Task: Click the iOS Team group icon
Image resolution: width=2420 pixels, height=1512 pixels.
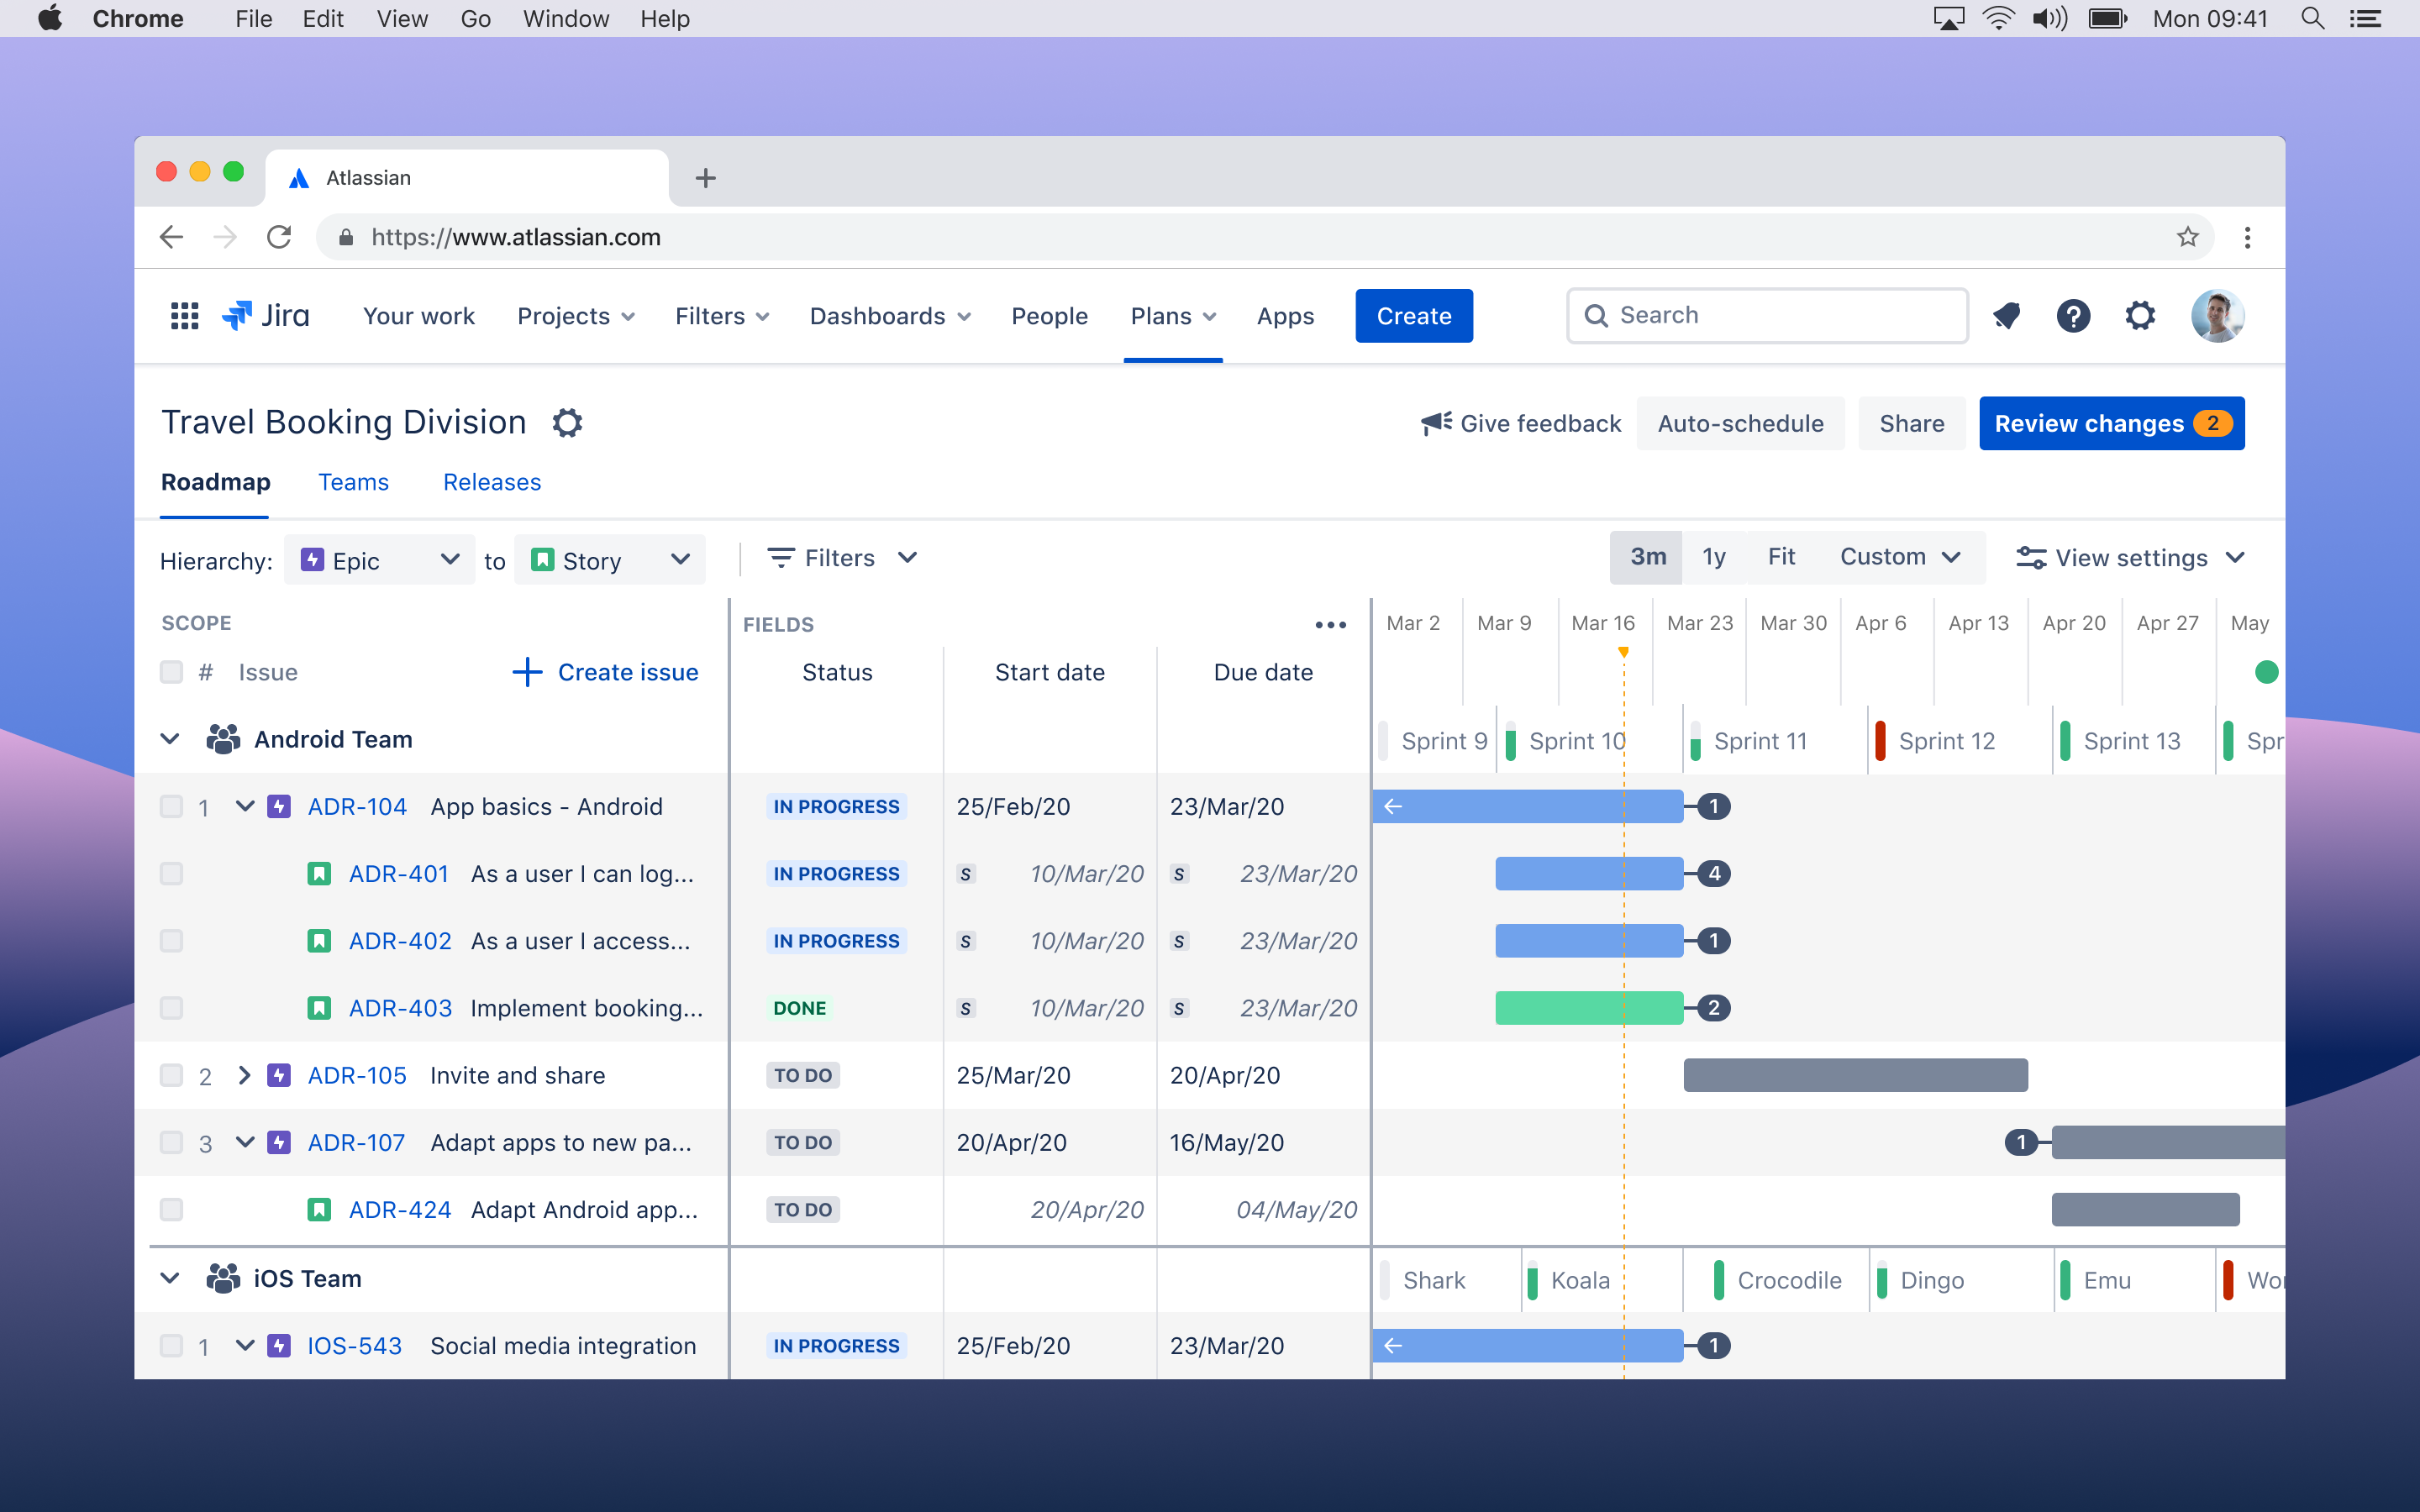Action: (x=223, y=1278)
